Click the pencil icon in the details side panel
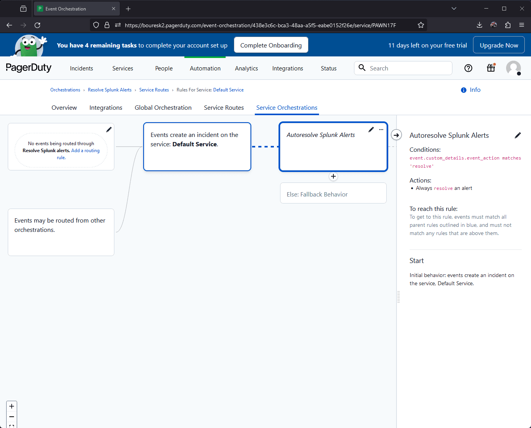 coord(518,135)
